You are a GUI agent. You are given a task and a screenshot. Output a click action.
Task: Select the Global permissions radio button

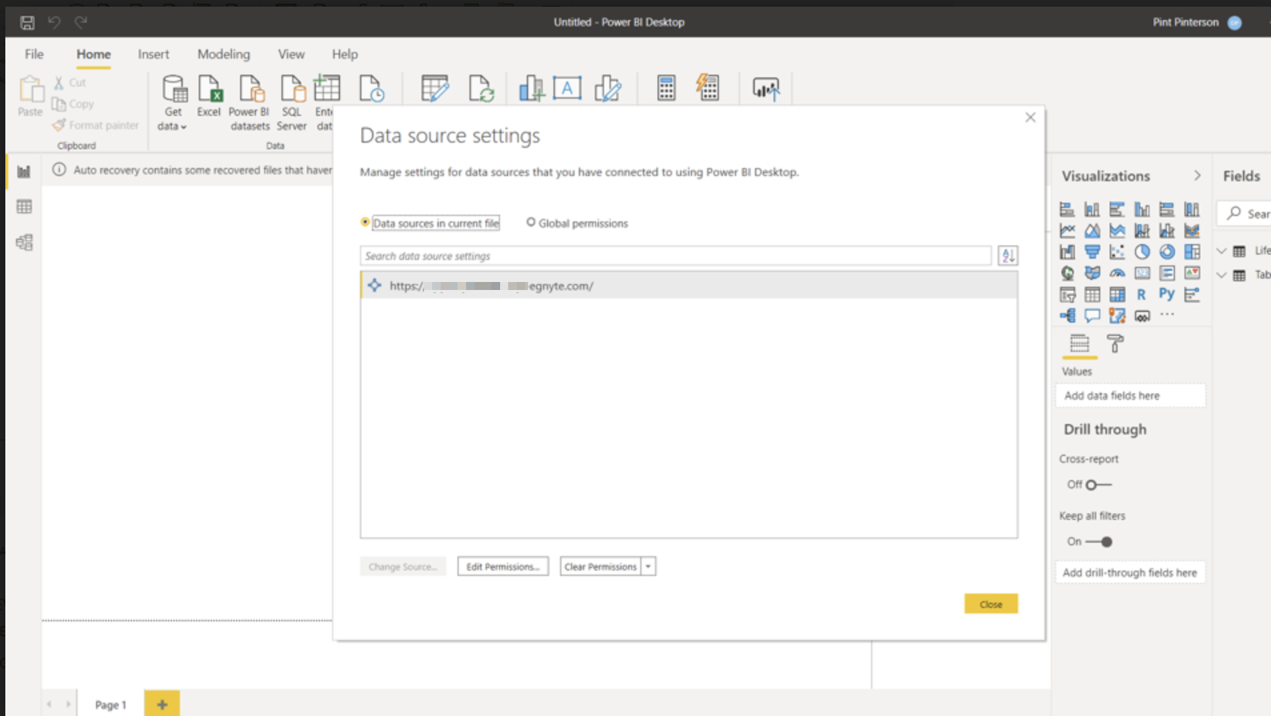pos(531,223)
